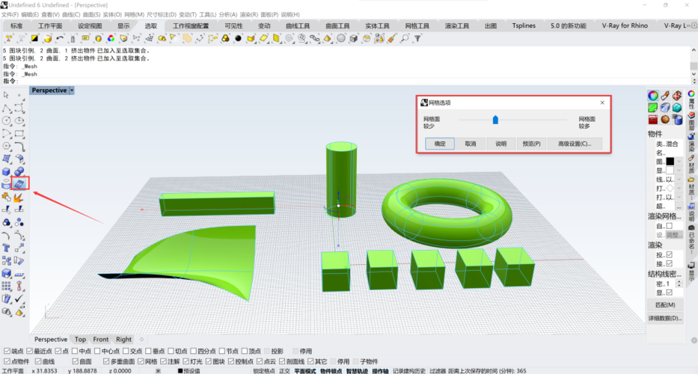This screenshot has width=698, height=374.
Task: Click 确定 in the mesh options dialog
Action: (440, 144)
